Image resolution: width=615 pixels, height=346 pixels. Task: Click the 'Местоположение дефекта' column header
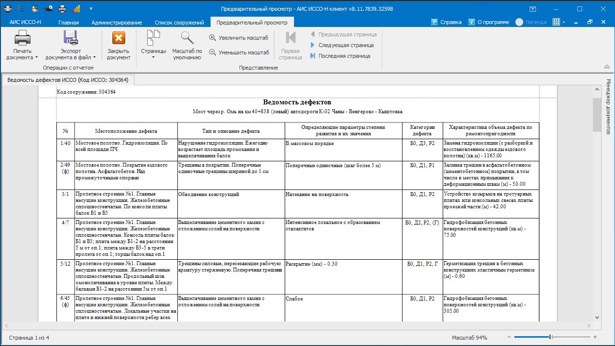click(126, 131)
